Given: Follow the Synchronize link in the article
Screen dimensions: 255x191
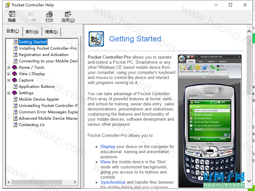Looking at the screenshot, I should point(113,182).
